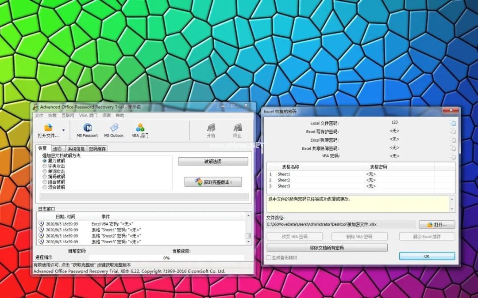
Task: Copy the VBA 密码 value
Action: coord(452,156)
